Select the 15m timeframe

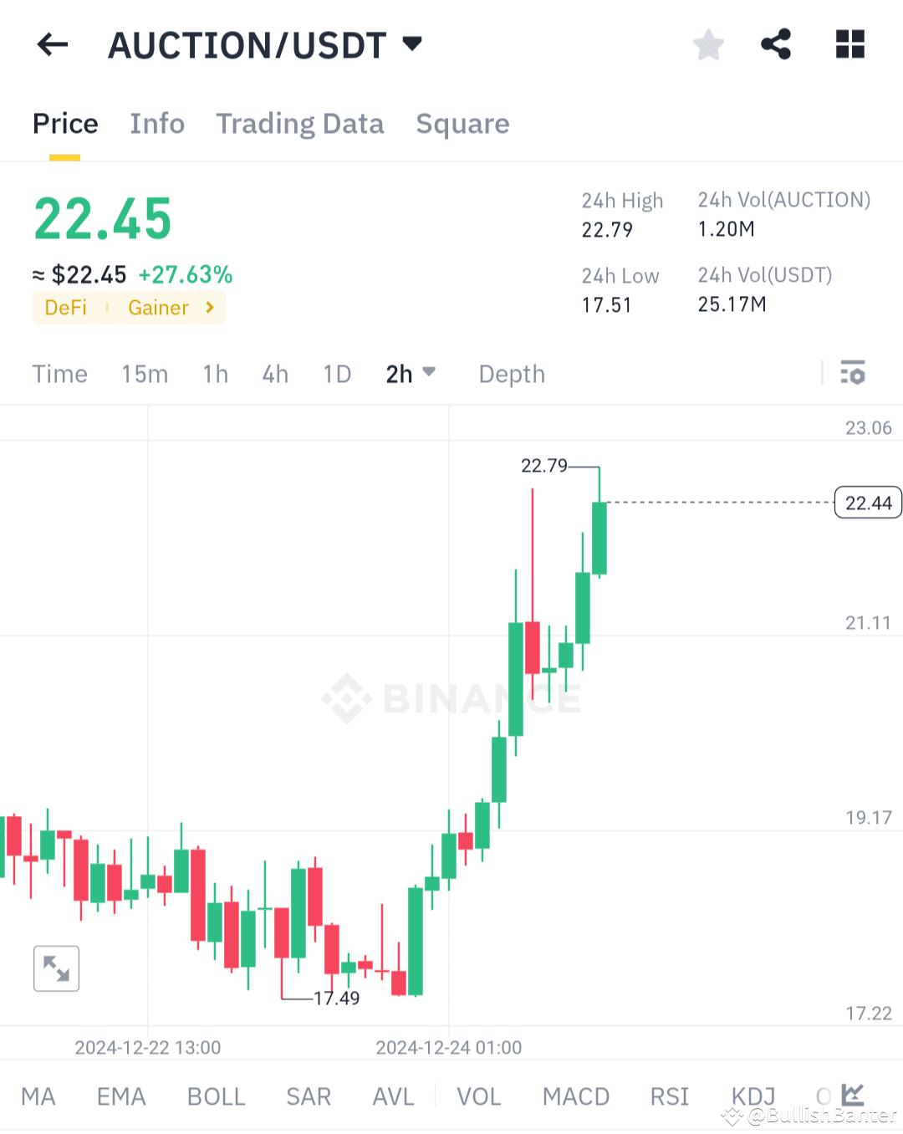pos(145,374)
